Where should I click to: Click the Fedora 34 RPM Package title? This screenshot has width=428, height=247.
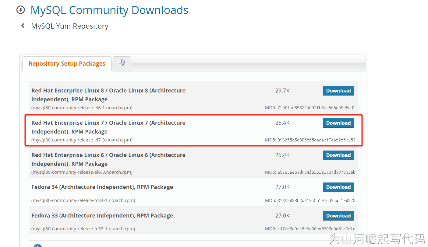pos(102,187)
